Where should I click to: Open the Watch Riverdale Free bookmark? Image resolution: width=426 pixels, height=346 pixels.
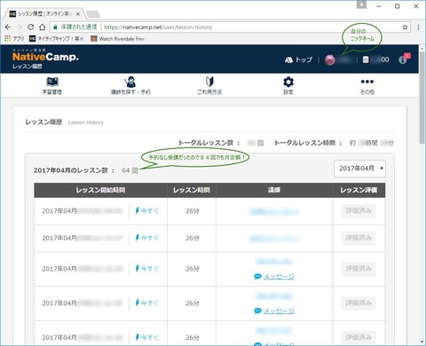tap(118, 38)
